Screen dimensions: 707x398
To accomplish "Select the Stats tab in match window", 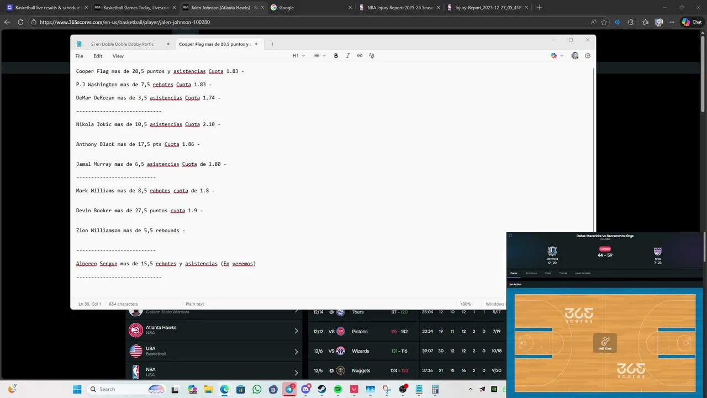I will [548, 273].
